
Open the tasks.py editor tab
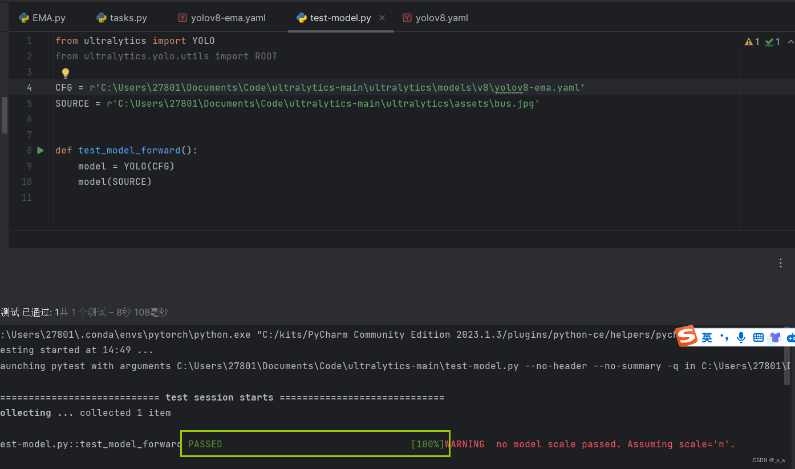click(x=121, y=18)
